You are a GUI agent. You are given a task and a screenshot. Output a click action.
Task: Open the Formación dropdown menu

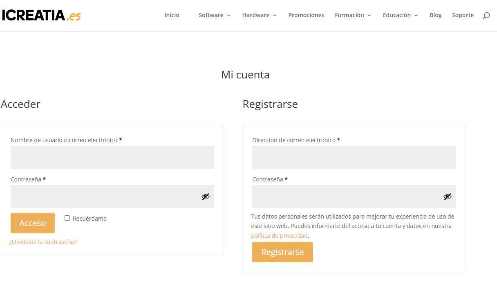[x=353, y=15]
